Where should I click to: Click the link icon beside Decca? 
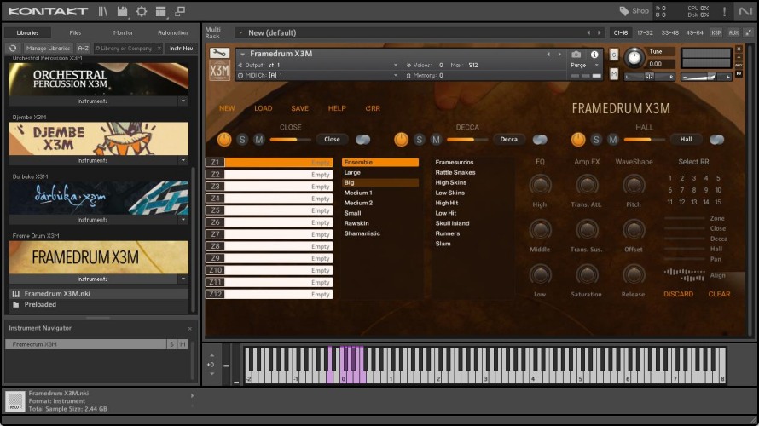(x=540, y=140)
